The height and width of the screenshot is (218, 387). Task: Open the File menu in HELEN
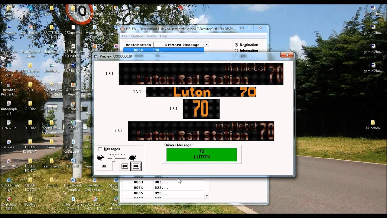125,36
